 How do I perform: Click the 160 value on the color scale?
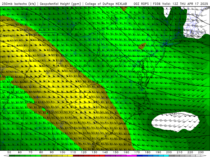tap(127, 152)
